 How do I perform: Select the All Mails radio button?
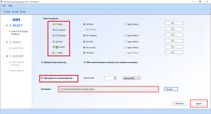[x=84, y=24]
